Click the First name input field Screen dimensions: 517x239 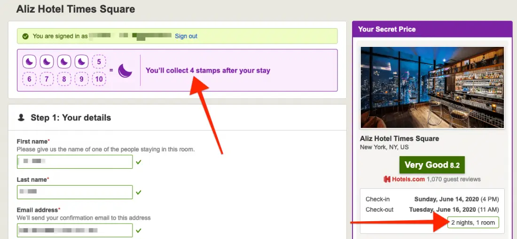[75, 162]
